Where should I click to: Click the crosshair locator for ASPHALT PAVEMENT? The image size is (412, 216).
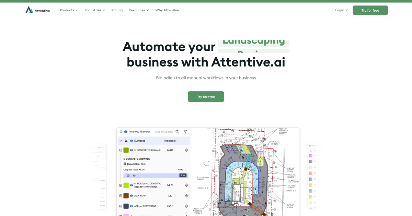coord(186,206)
